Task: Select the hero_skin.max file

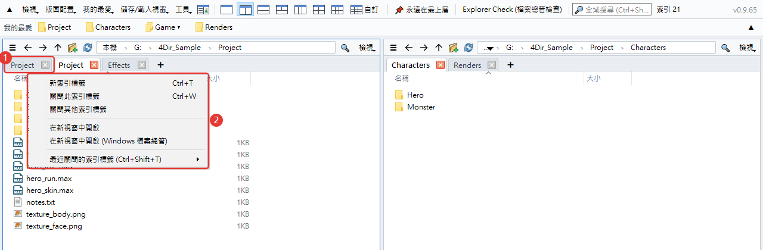Action: [50, 190]
